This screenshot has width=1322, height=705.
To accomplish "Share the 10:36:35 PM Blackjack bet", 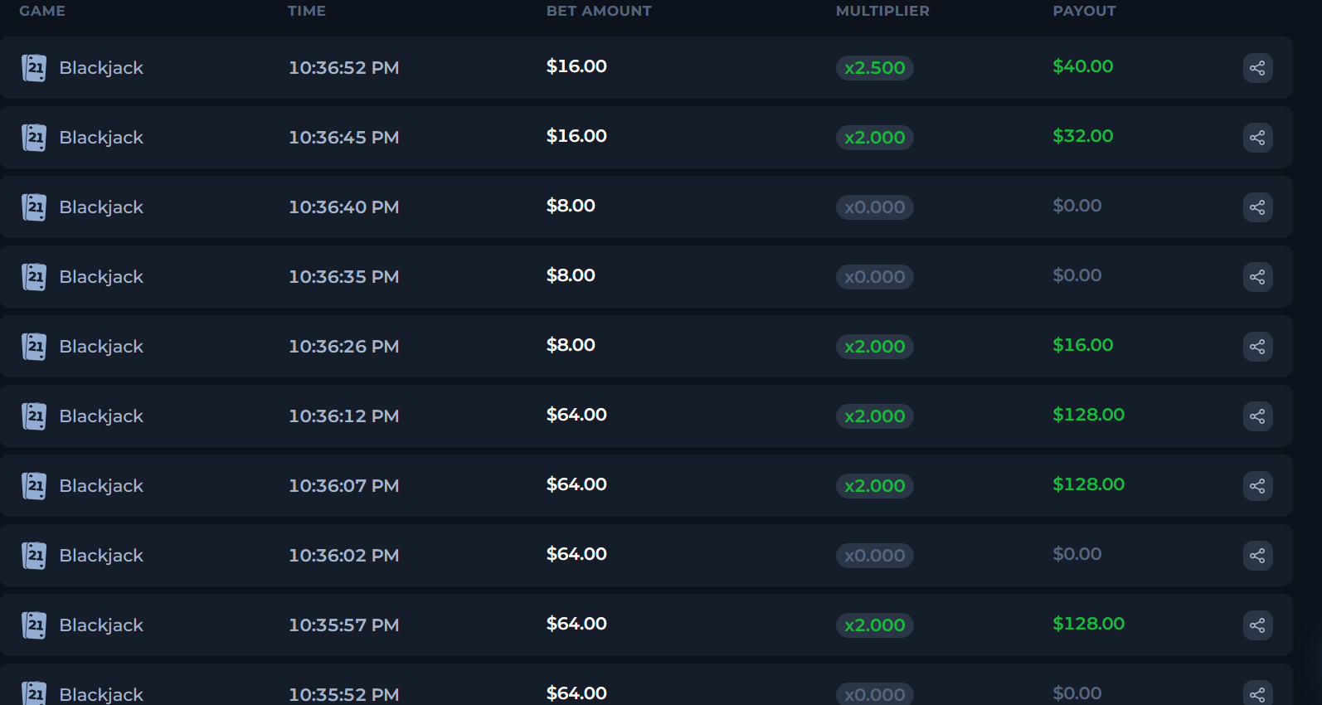I will (1257, 277).
